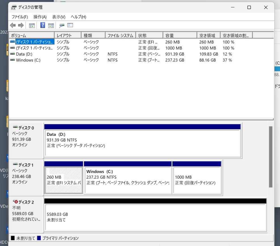280x246 pixels.
Task: Open the 操作(A) menu
Action: pyautogui.click(x=40, y=17)
